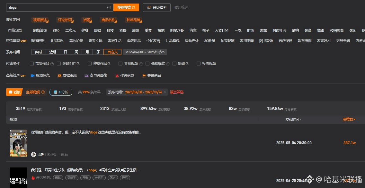Select the 周 publish time tab
This screenshot has width=365, height=188.
click(x=76, y=52)
